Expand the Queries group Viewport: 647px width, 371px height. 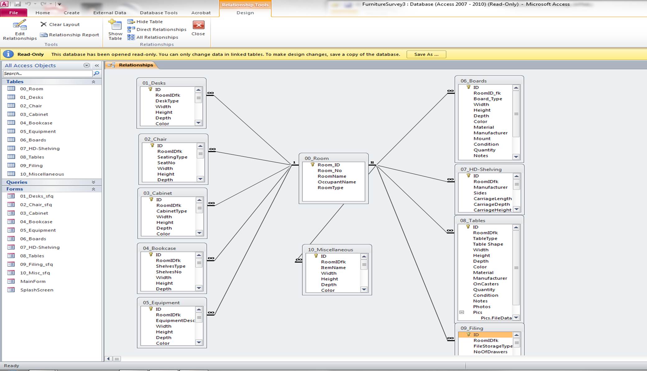93,182
